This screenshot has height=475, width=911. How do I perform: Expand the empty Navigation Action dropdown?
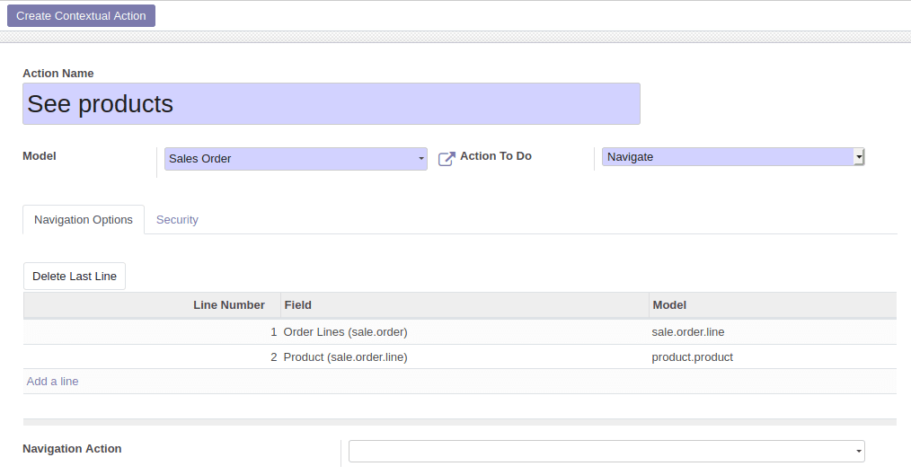606,451
